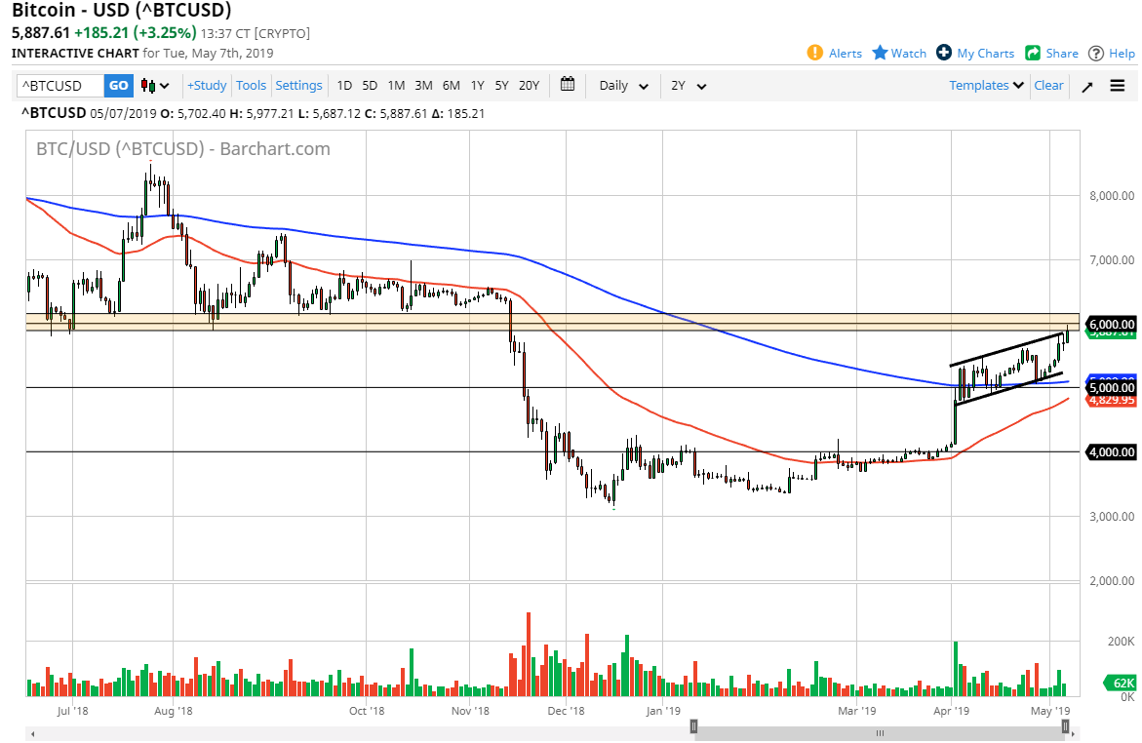Image resolution: width=1142 pixels, height=743 pixels.
Task: Open the Daily frequency dropdown
Action: pos(622,86)
